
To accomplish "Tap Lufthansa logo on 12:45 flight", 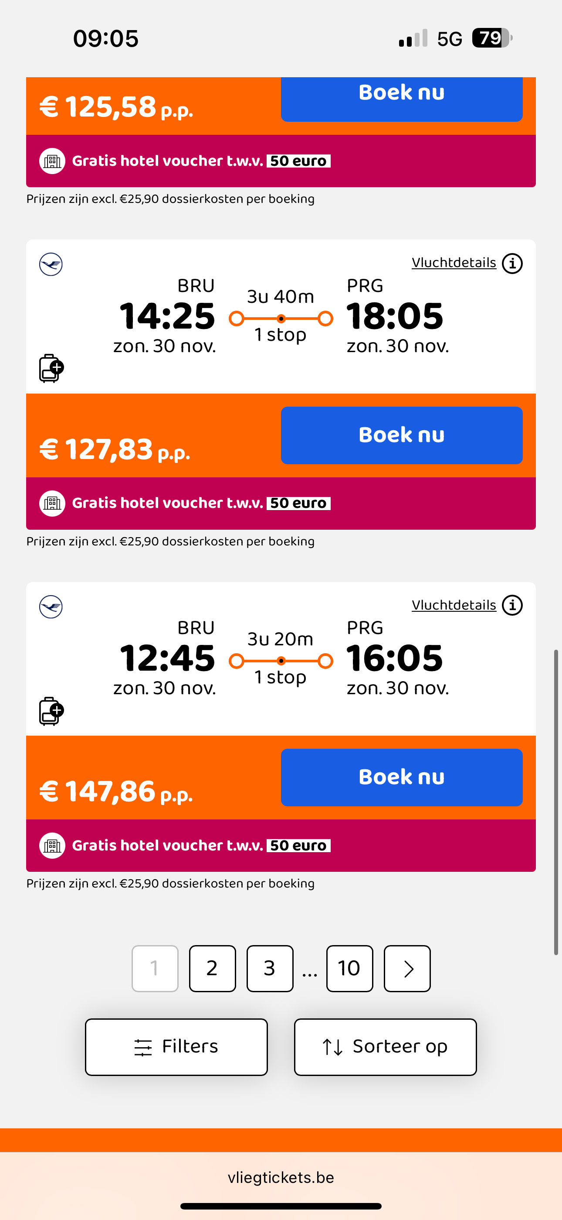I will pyautogui.click(x=51, y=607).
